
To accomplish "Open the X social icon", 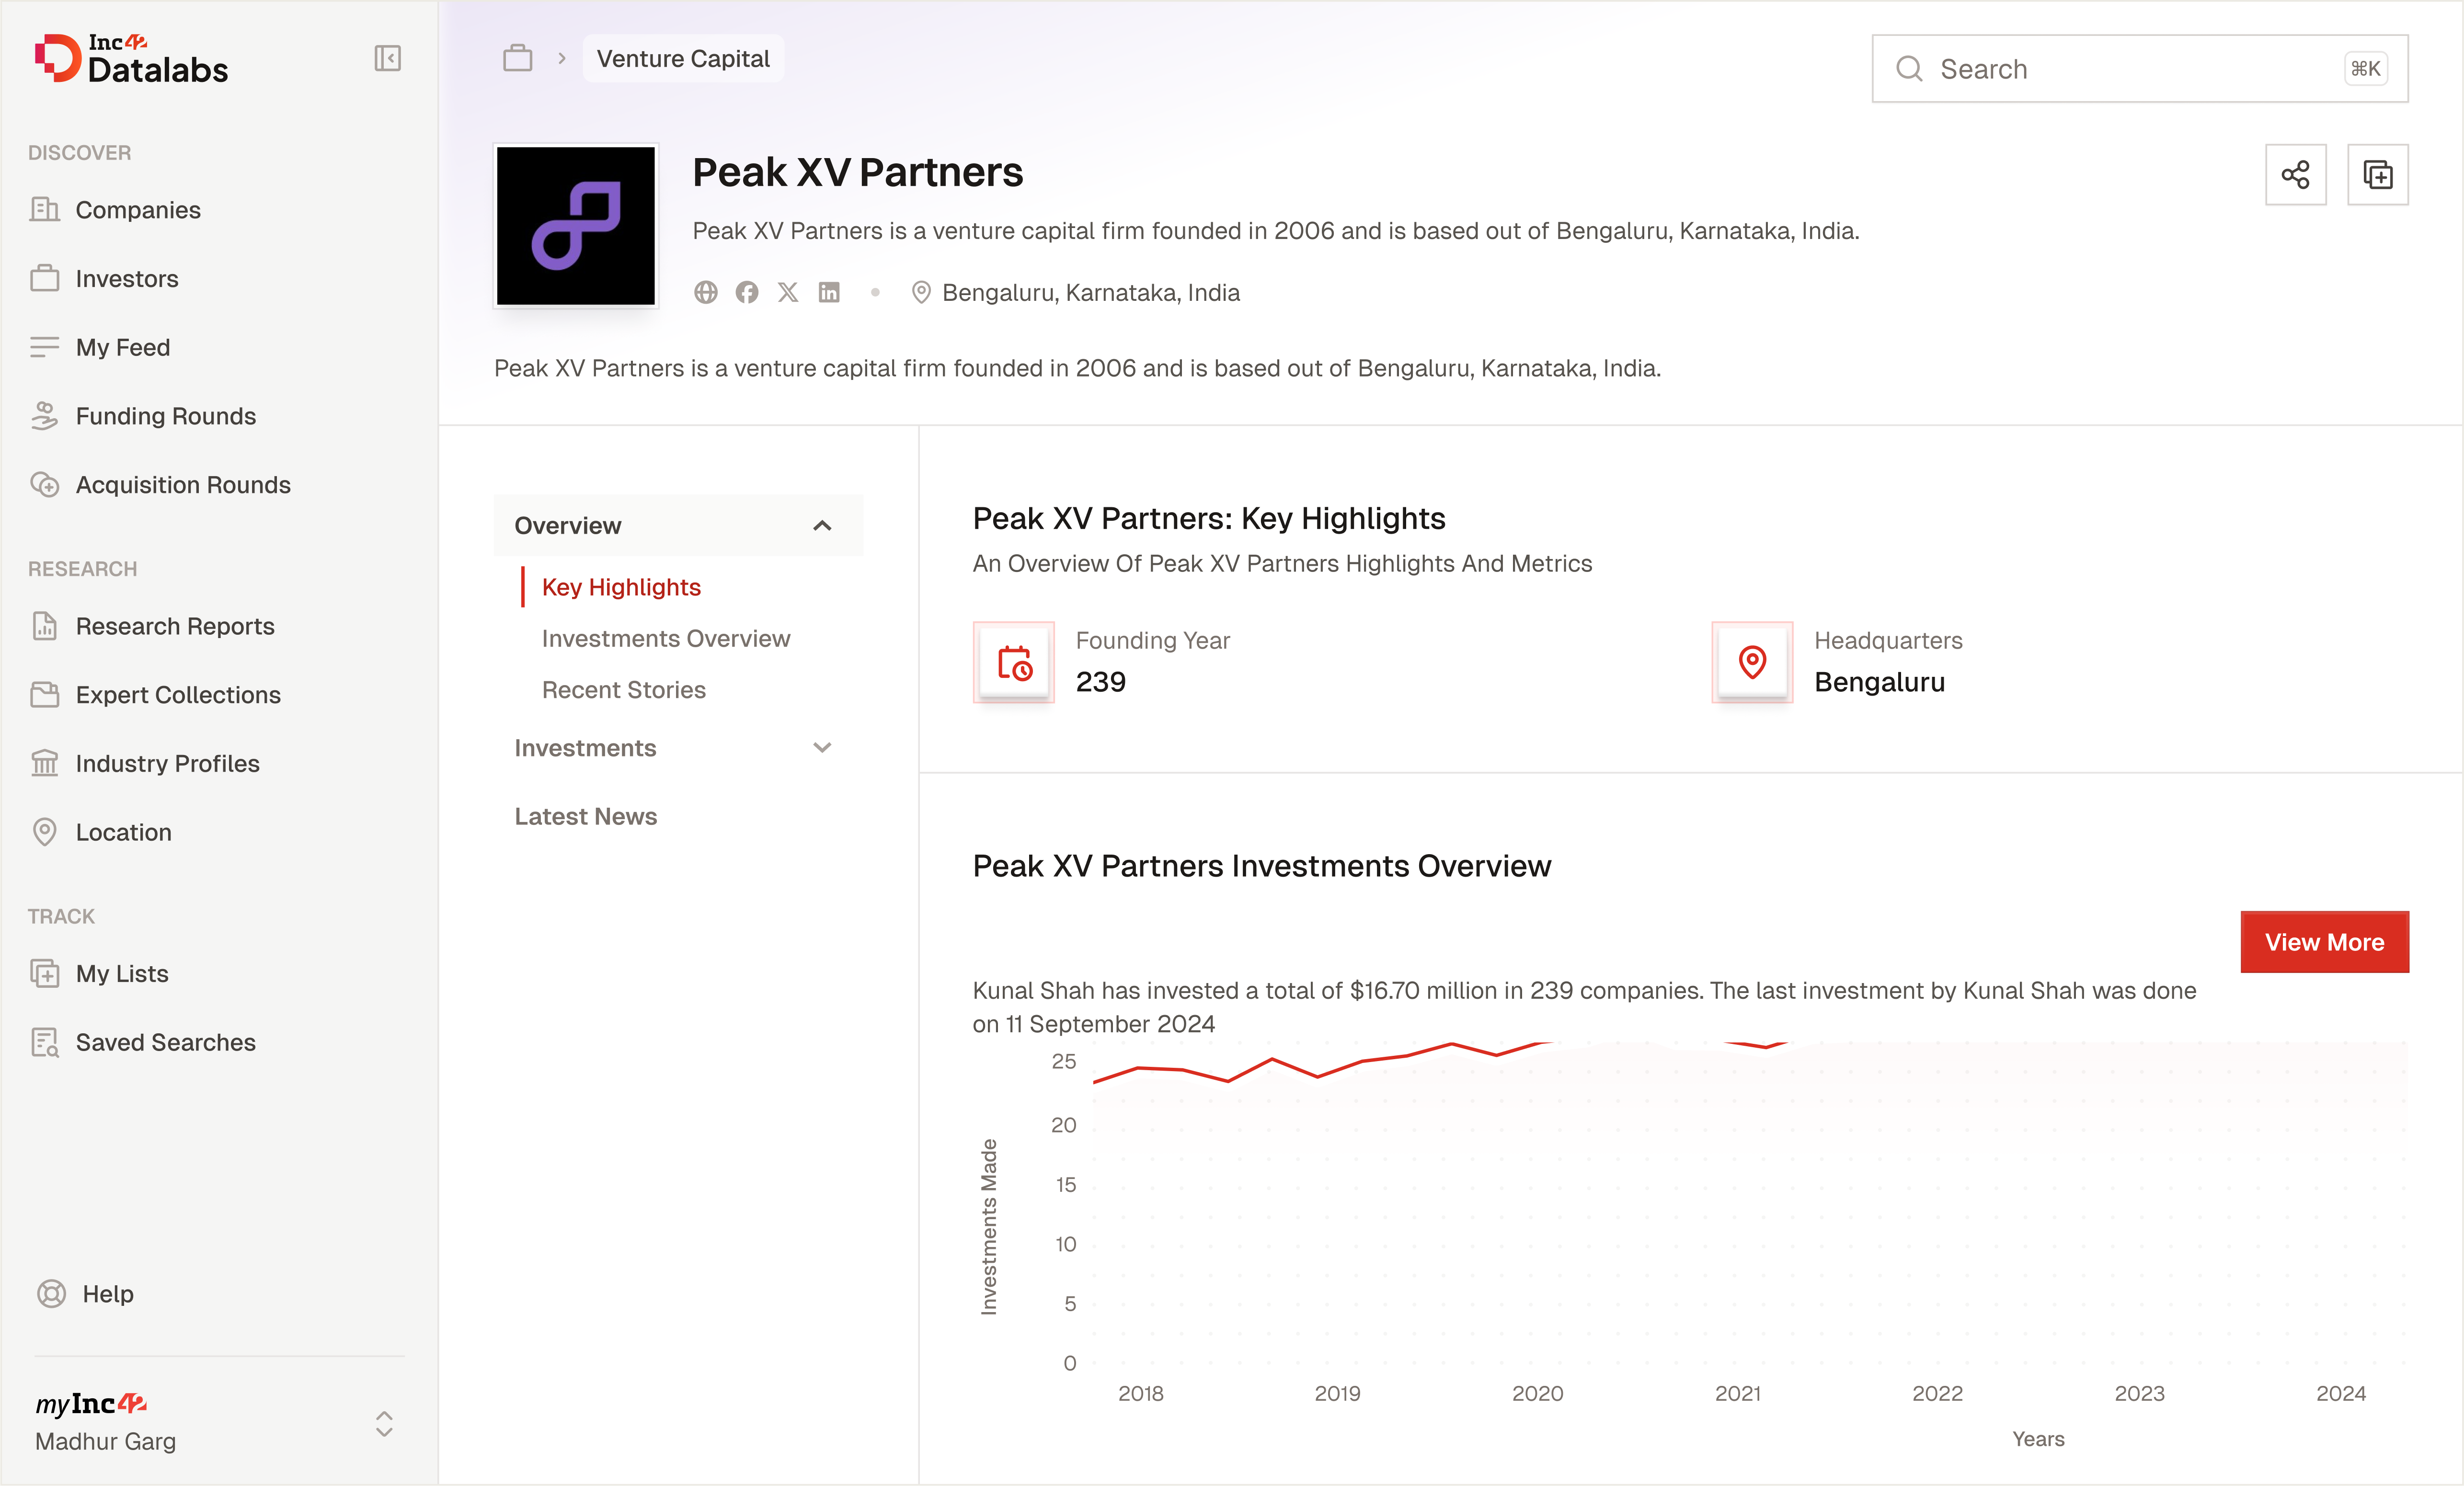I will click(x=788, y=292).
